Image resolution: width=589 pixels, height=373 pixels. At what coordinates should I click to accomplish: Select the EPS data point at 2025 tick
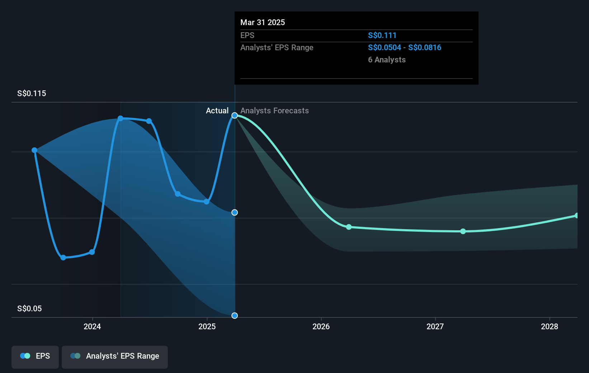(x=207, y=202)
